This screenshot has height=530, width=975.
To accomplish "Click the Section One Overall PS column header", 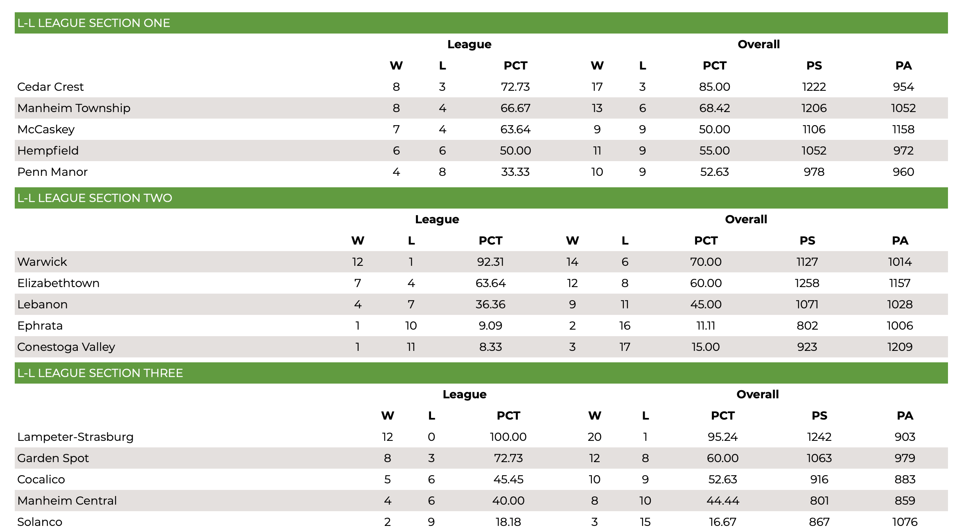I will 814,65.
